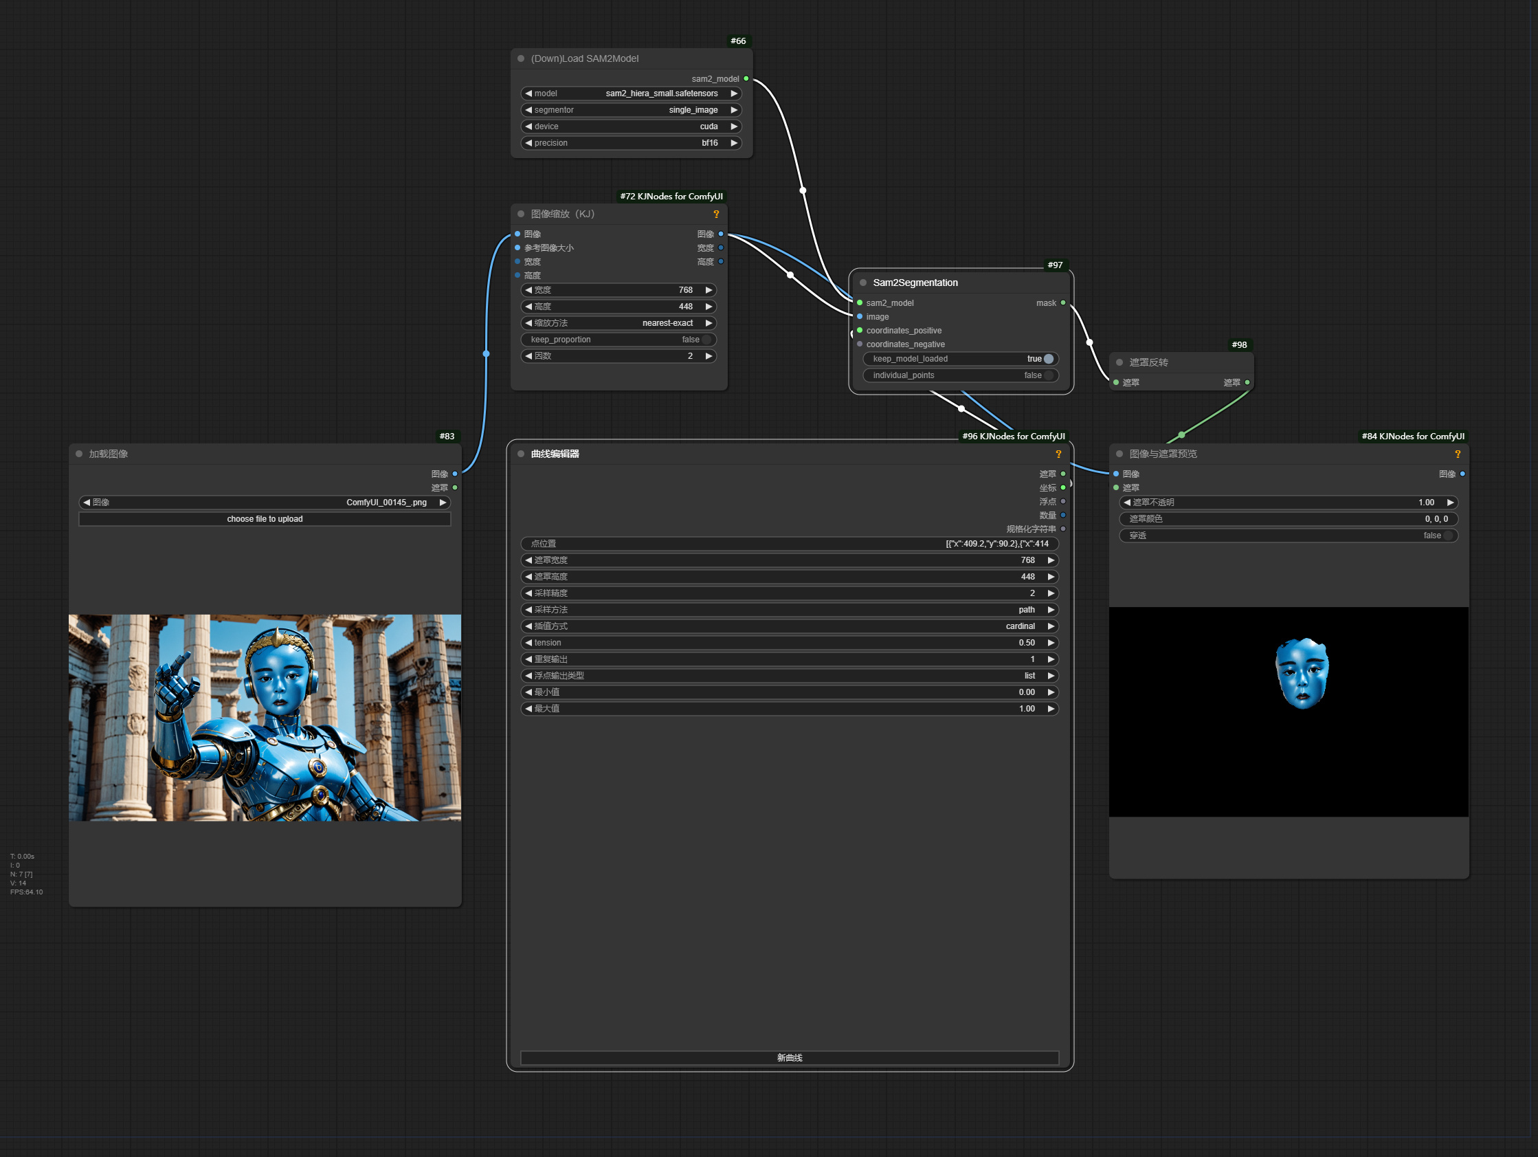Enable keep_proportion in the 图像缩放 node
The width and height of the screenshot is (1538, 1157).
708,340
